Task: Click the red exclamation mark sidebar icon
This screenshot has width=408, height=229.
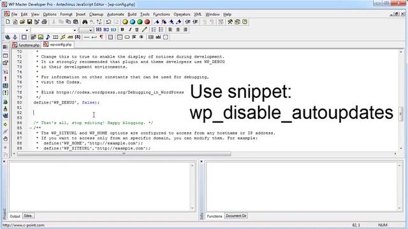Action: [5, 79]
